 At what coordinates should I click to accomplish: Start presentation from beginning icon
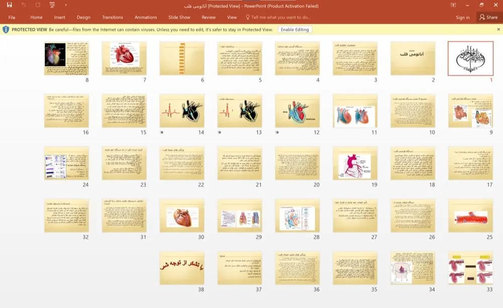click(x=52, y=5)
